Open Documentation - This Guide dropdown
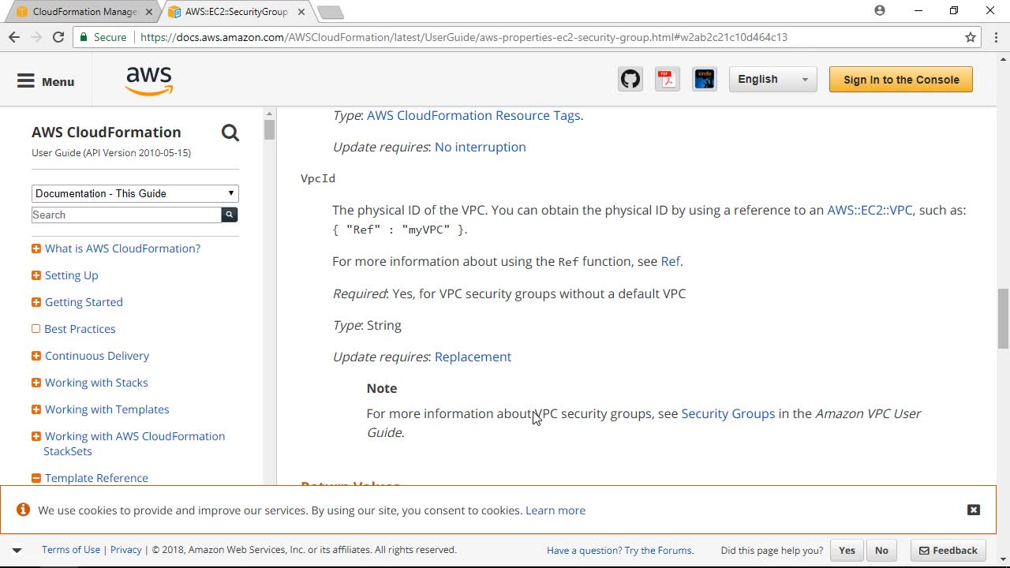Screen dimensions: 1010x568 click(x=135, y=193)
